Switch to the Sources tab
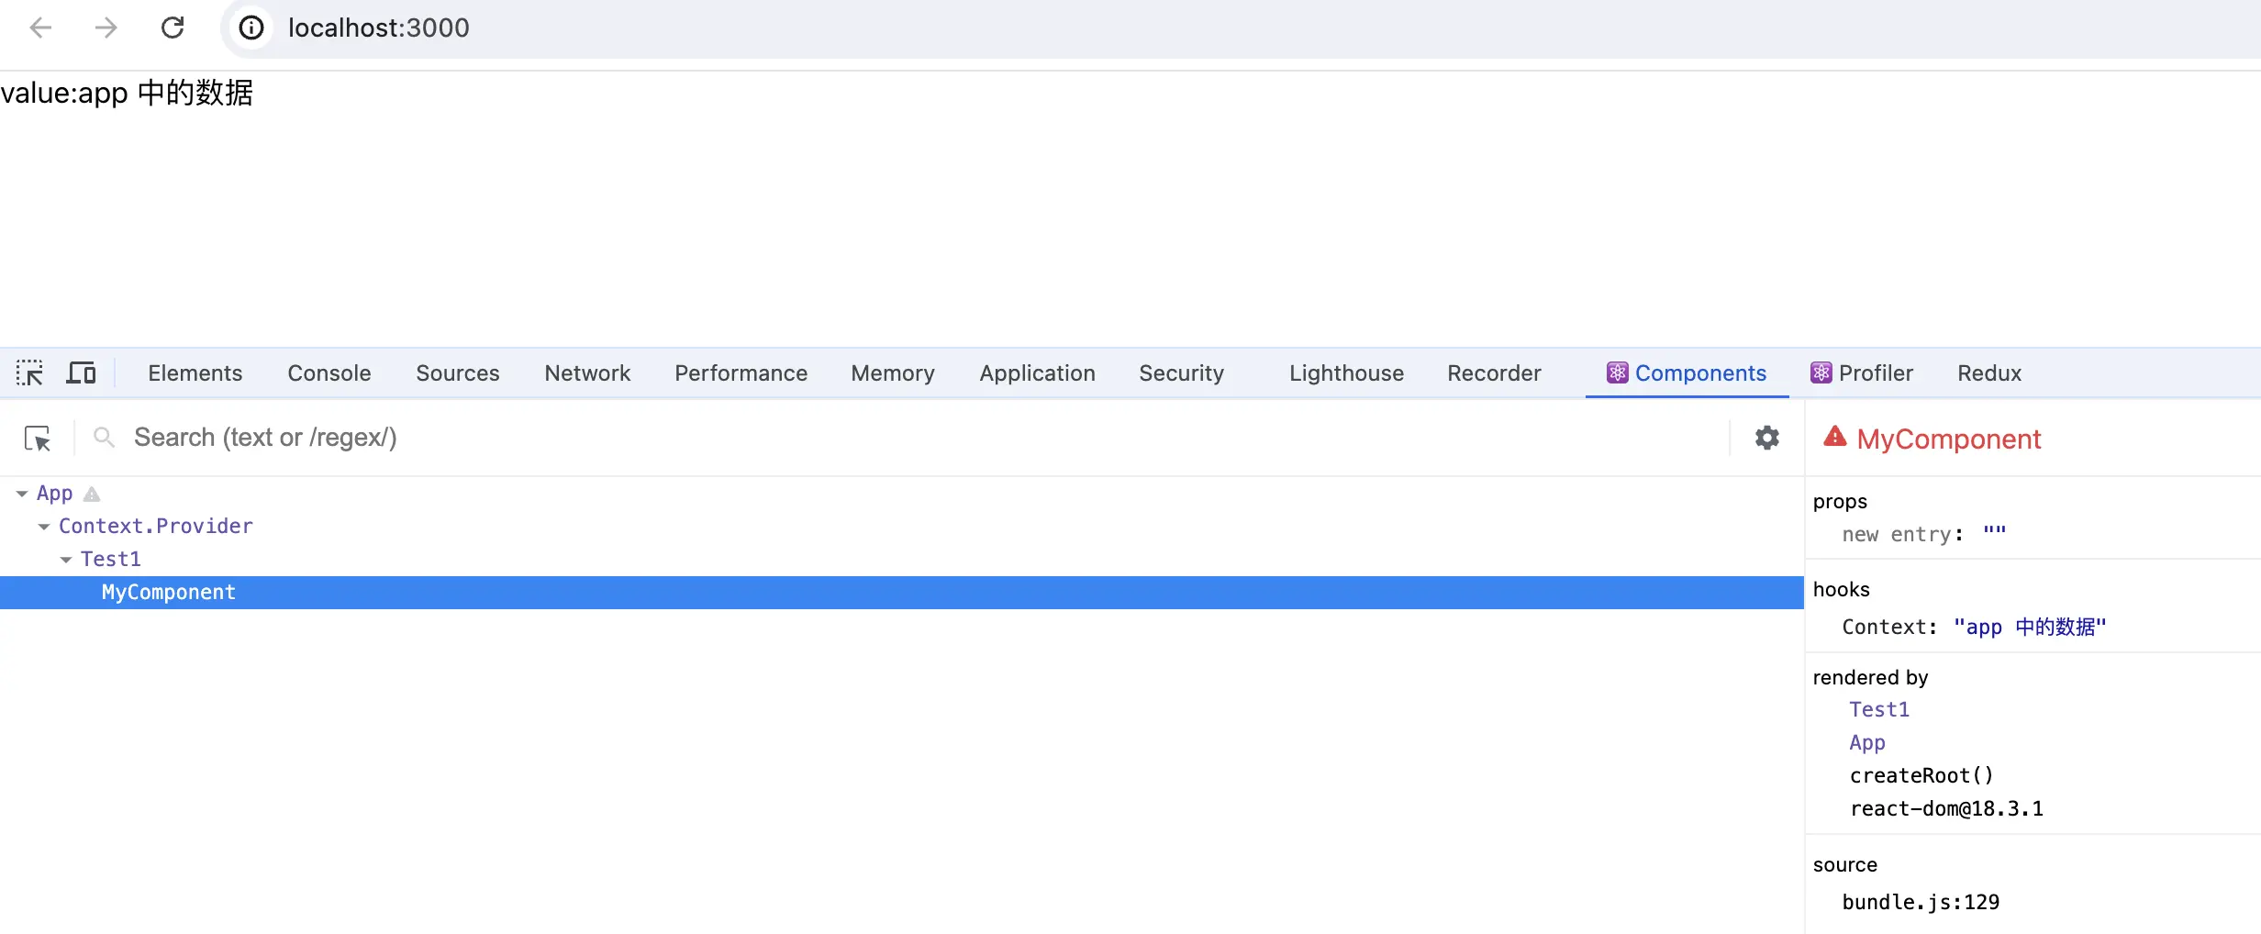Image resolution: width=2261 pixels, height=934 pixels. click(x=457, y=372)
